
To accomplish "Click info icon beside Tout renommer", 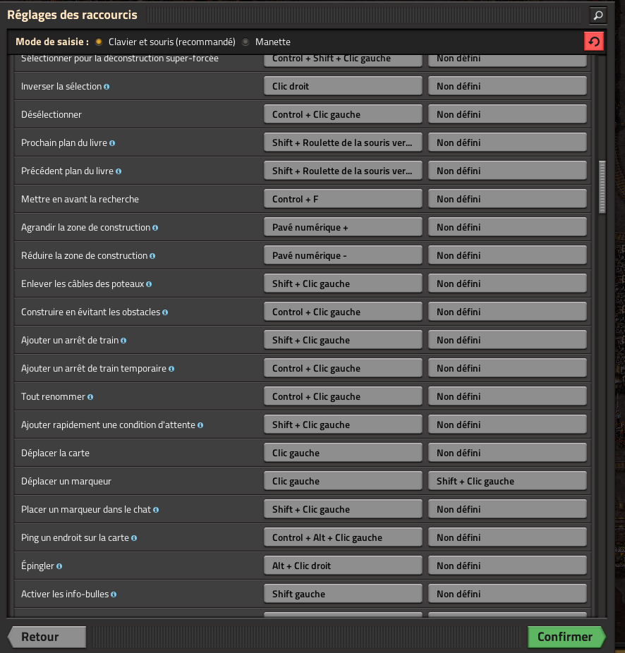I will [x=90, y=397].
